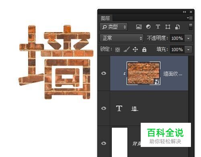Click the opacity 100% value field
The image size is (201, 157).
coord(177,38)
